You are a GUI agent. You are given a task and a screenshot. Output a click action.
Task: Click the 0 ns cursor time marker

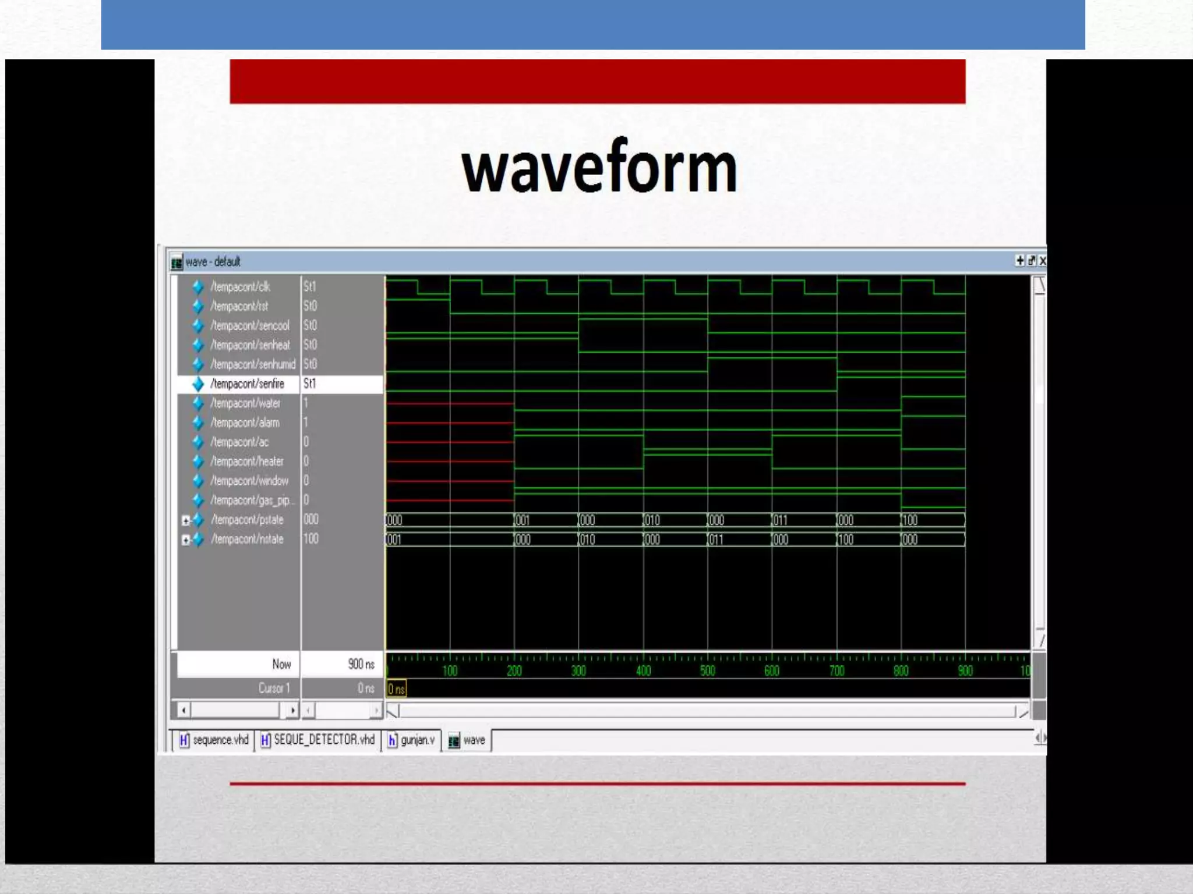[397, 690]
